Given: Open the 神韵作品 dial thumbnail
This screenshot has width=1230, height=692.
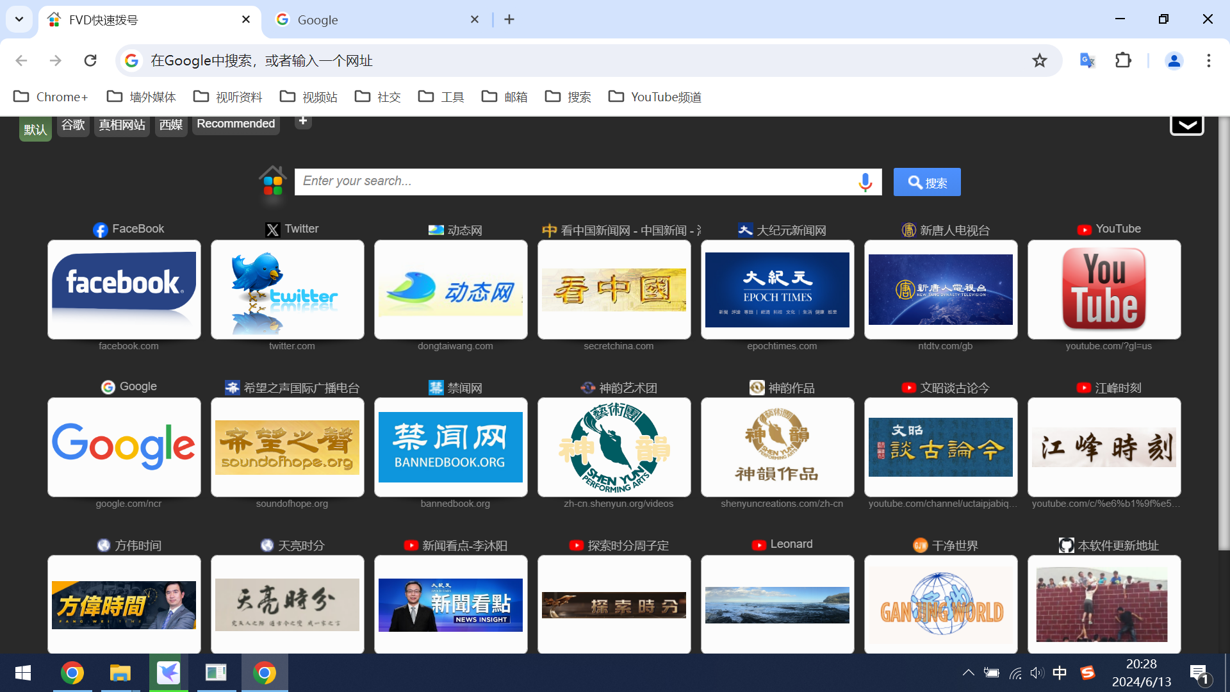Looking at the screenshot, I should 778,447.
